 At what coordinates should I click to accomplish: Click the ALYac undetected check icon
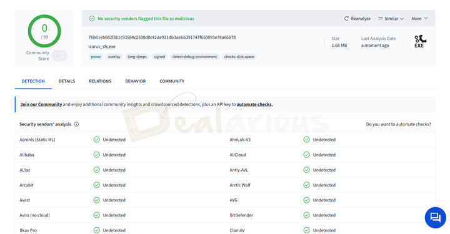click(x=97, y=170)
